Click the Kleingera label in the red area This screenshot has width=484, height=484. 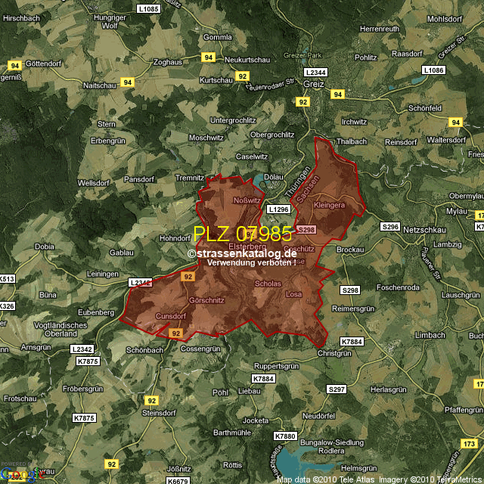pos(329,205)
